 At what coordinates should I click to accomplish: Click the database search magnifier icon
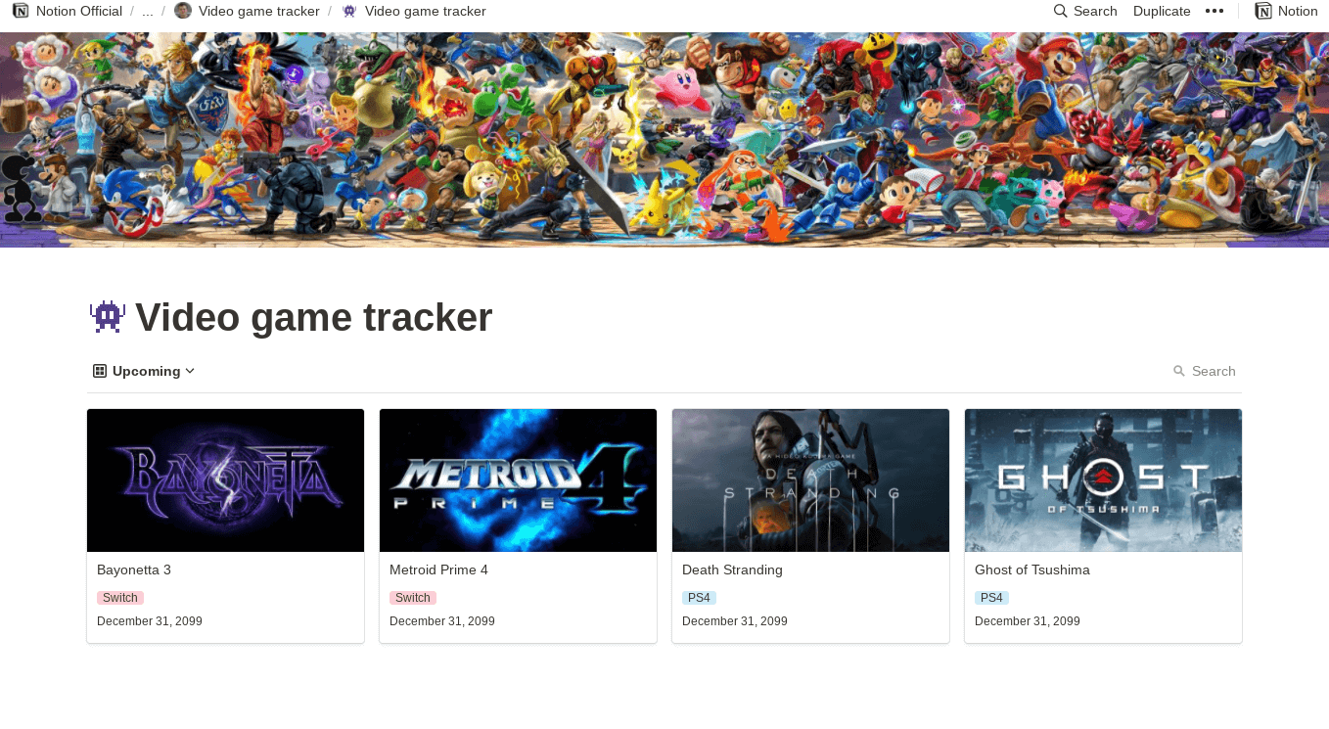[x=1179, y=371]
